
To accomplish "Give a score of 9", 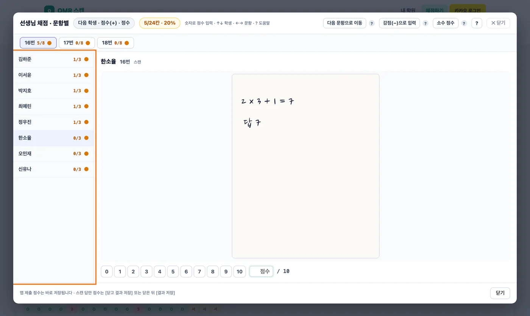I will pos(226,271).
